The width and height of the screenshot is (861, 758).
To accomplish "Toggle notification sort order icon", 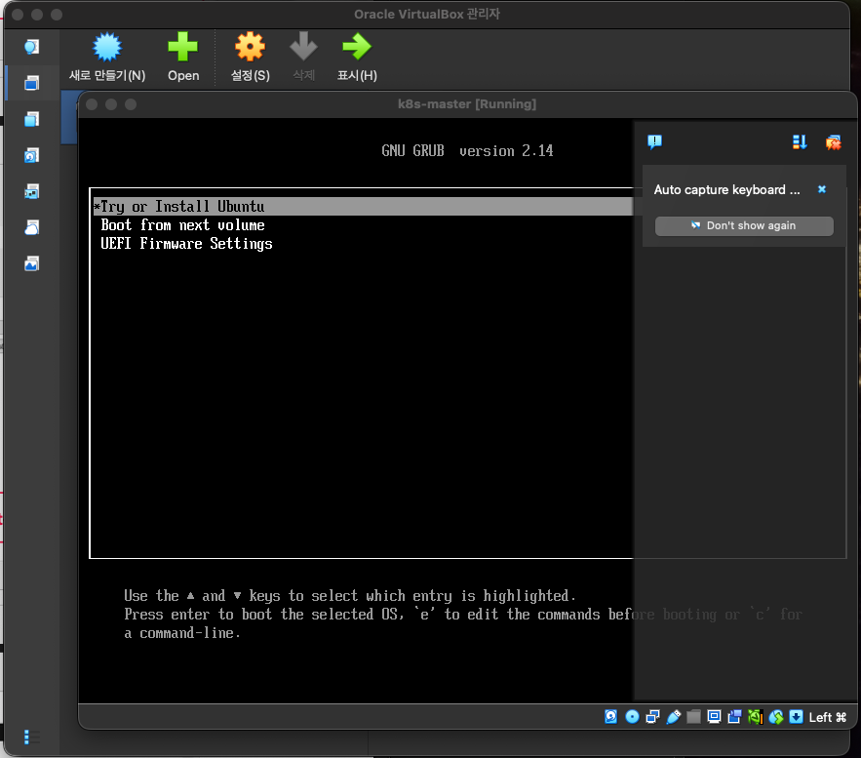I will [800, 142].
